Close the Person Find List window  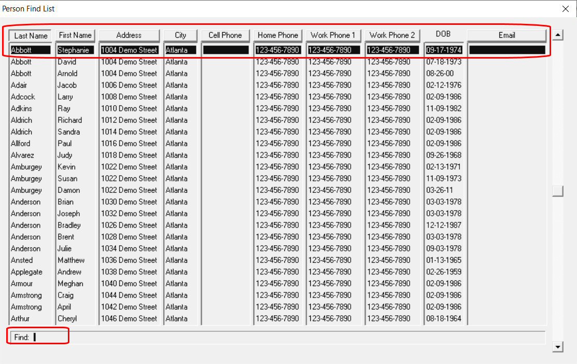tap(566, 8)
